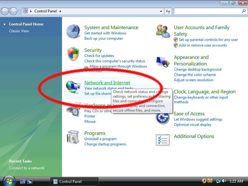Select Control Panel Home in sidebar
The image size is (248, 186).
26,24
